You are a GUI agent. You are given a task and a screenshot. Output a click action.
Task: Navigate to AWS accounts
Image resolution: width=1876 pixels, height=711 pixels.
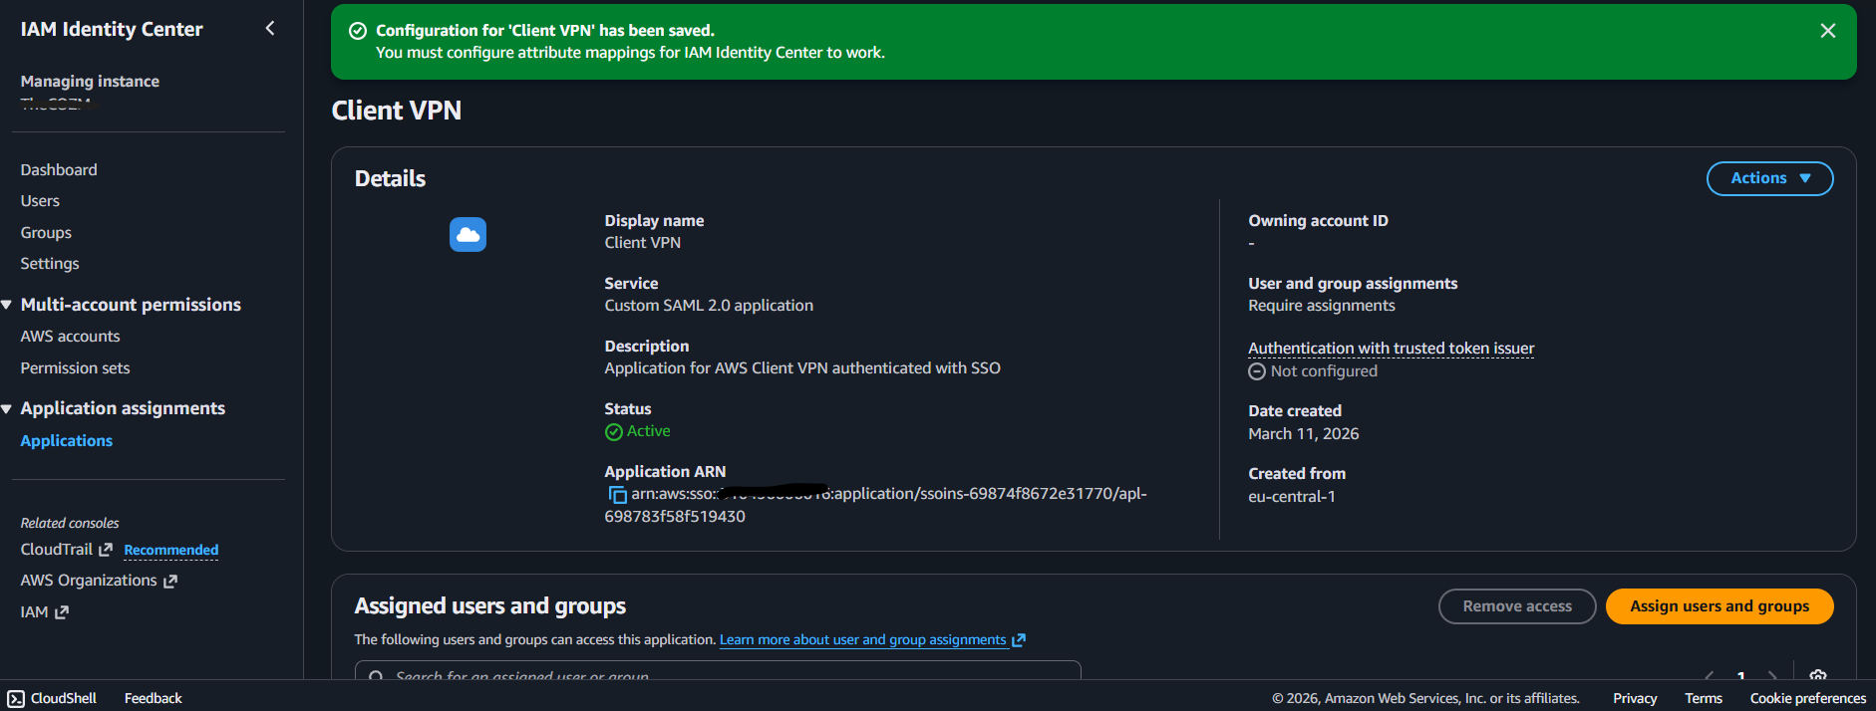pyautogui.click(x=70, y=337)
